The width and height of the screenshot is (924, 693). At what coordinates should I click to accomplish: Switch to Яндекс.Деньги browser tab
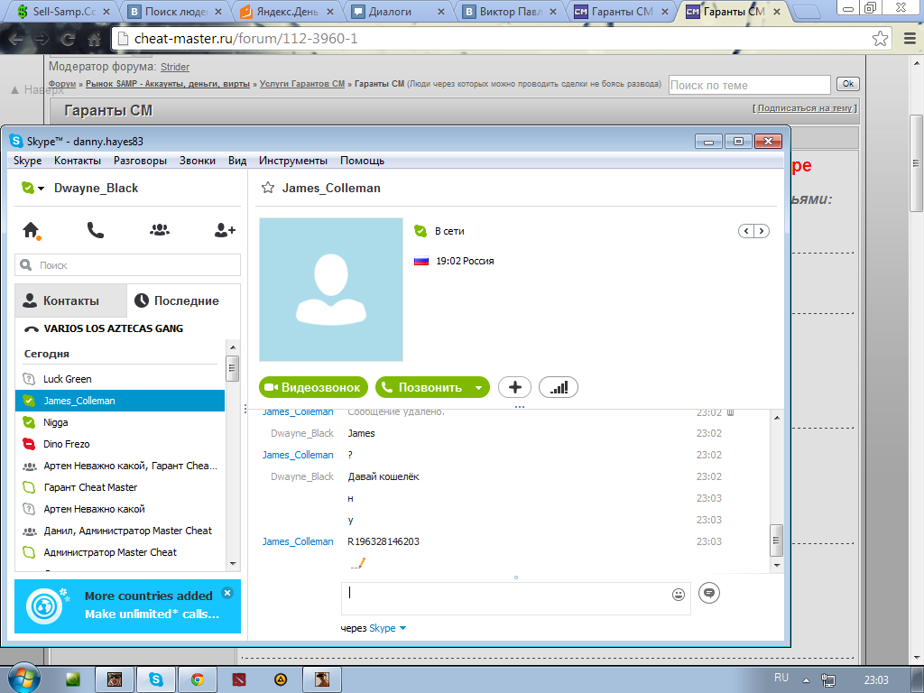pos(287,11)
